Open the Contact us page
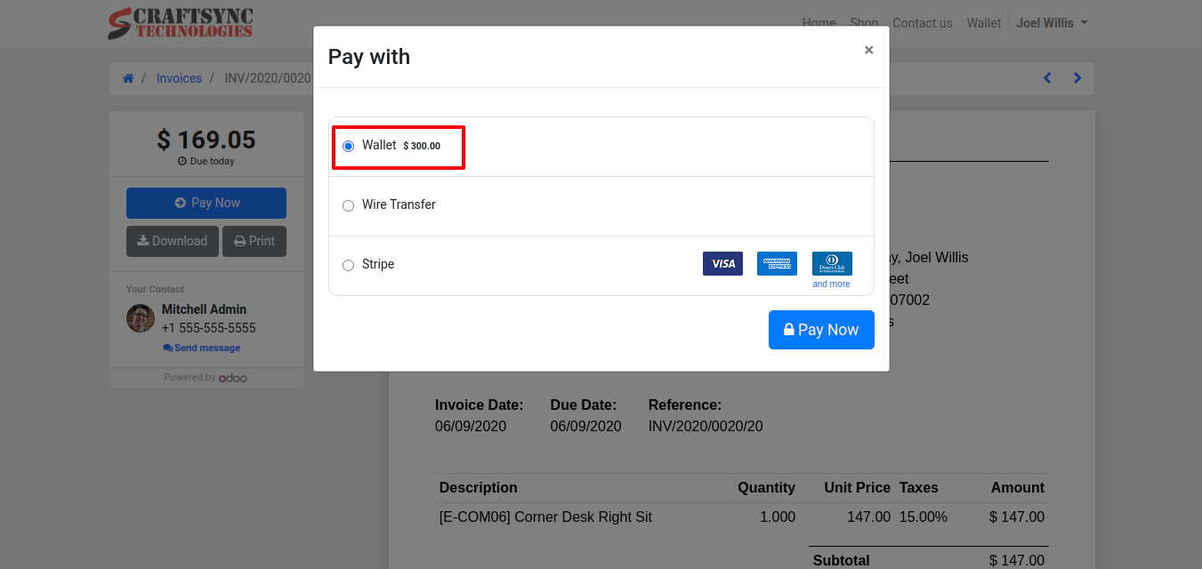Image resolution: width=1202 pixels, height=569 pixels. coord(922,23)
